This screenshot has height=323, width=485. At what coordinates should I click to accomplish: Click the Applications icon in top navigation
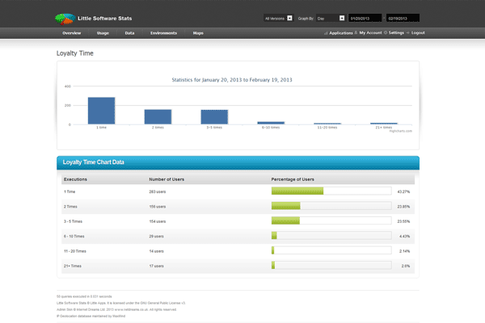326,33
